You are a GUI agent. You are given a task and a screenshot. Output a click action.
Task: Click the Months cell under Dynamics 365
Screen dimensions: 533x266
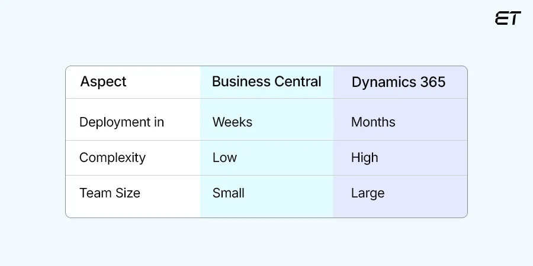[373, 122]
